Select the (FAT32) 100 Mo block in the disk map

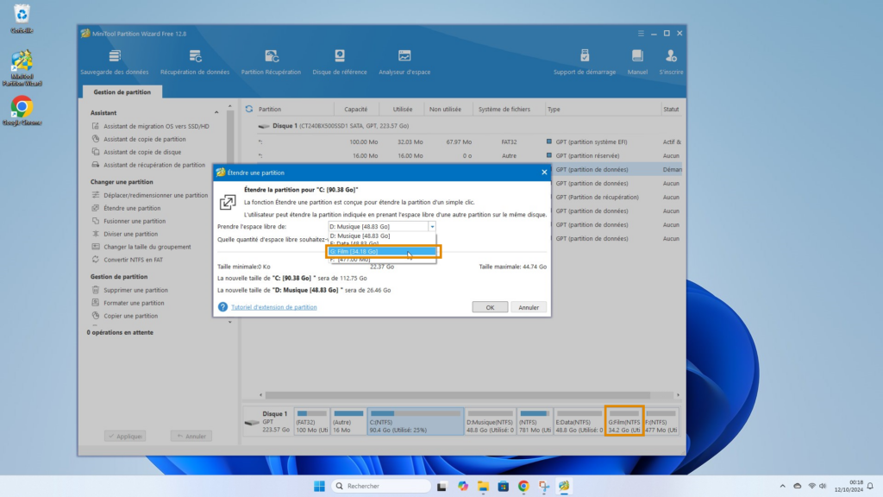click(312, 421)
